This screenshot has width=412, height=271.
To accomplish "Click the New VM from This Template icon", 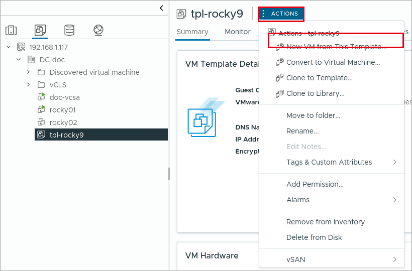I will (279, 47).
